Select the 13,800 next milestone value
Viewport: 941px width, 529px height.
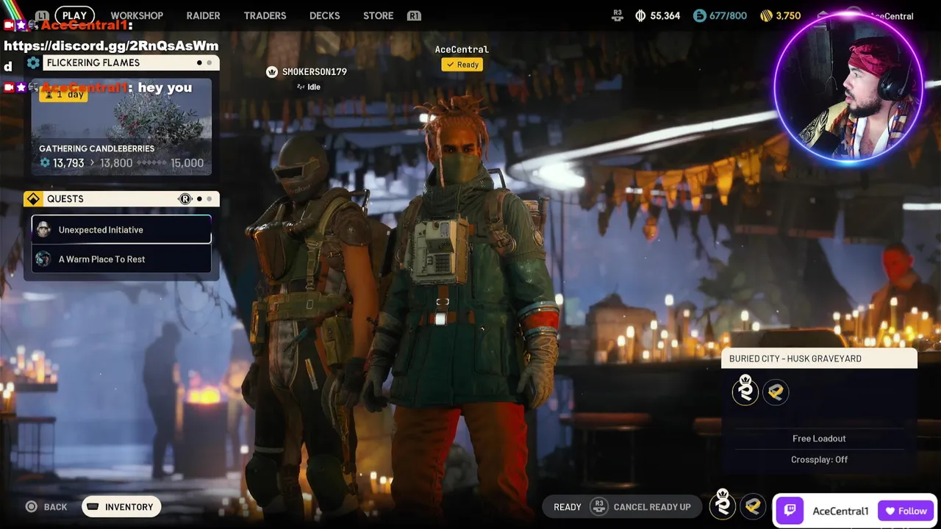pyautogui.click(x=116, y=163)
